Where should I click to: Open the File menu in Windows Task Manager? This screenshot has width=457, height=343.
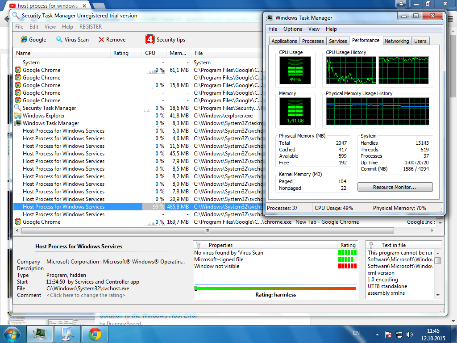273,29
